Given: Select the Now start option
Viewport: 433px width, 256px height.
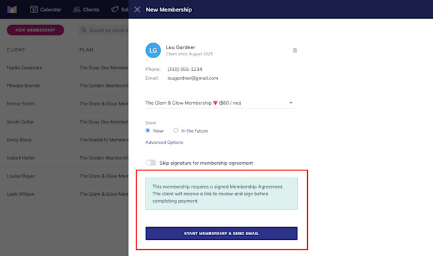Looking at the screenshot, I should pos(147,130).
